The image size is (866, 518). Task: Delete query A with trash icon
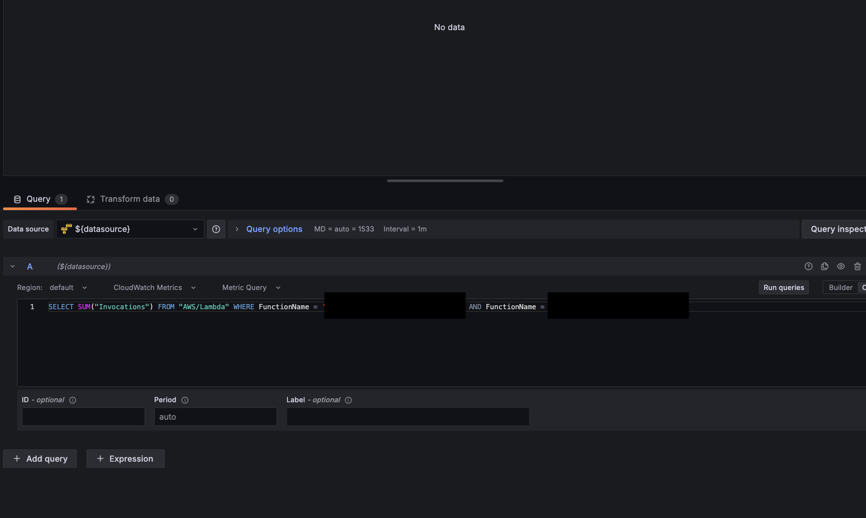pos(857,266)
